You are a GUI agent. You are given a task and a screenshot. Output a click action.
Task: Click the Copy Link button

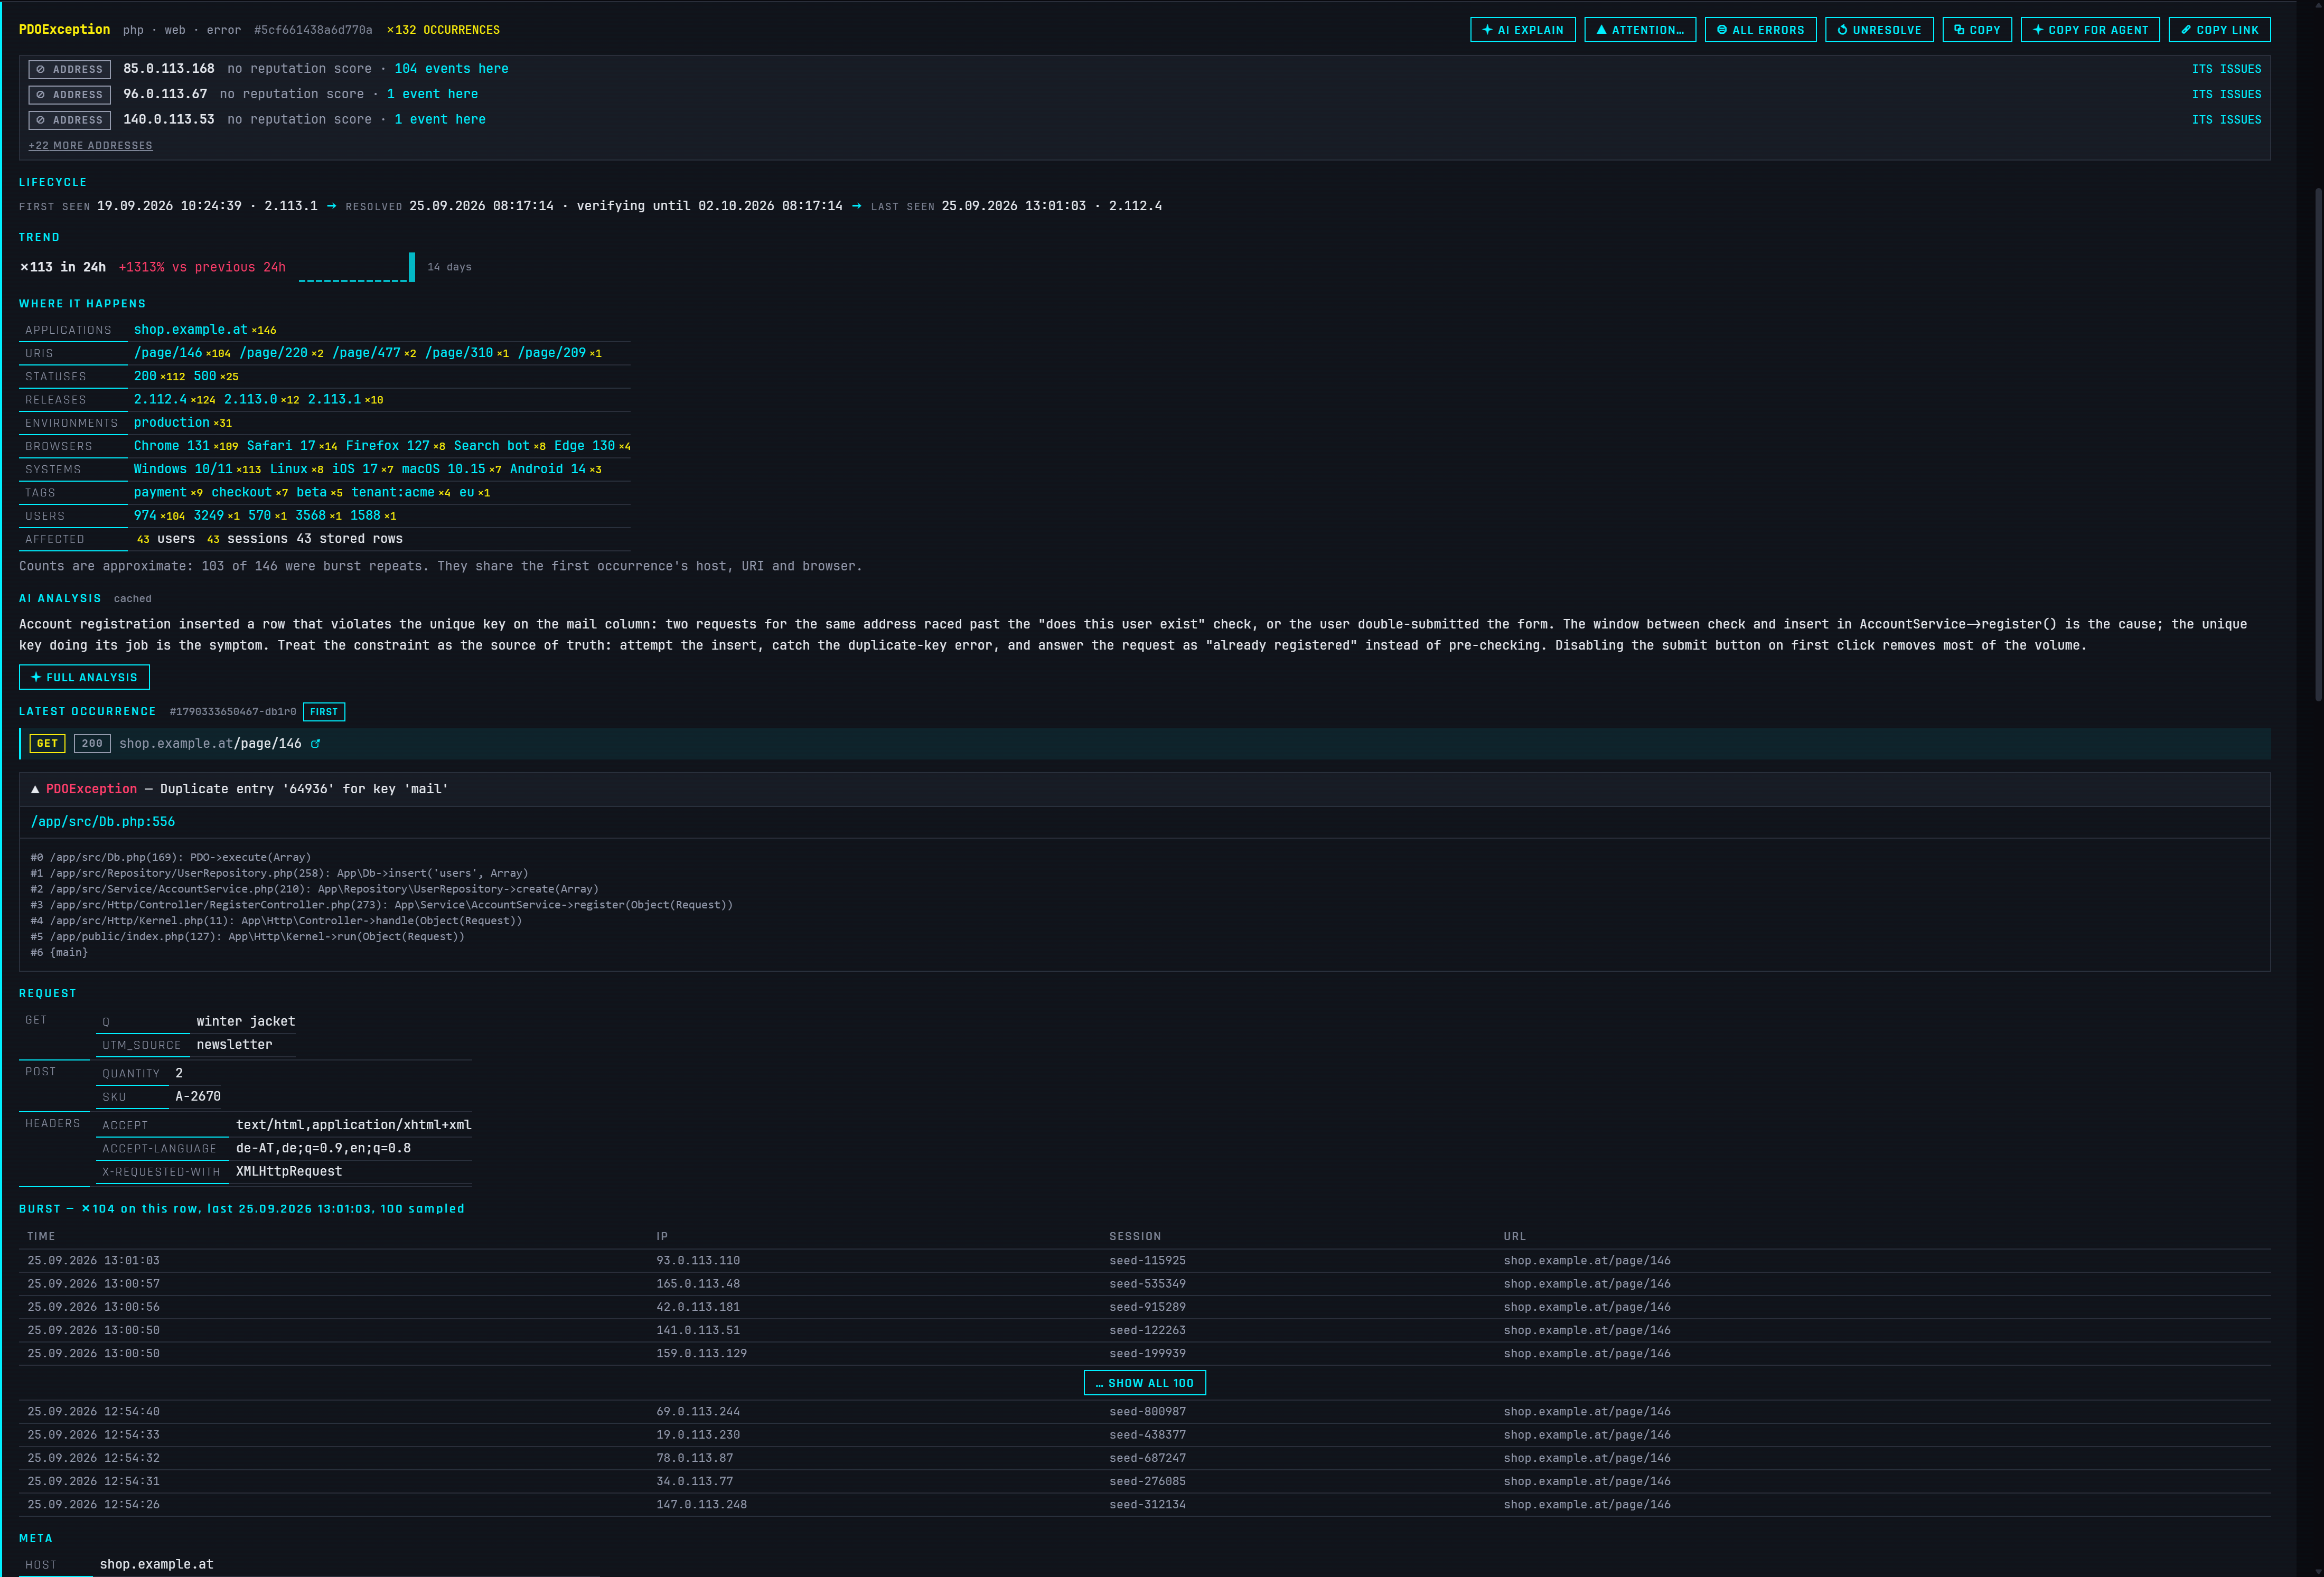coord(2219,30)
